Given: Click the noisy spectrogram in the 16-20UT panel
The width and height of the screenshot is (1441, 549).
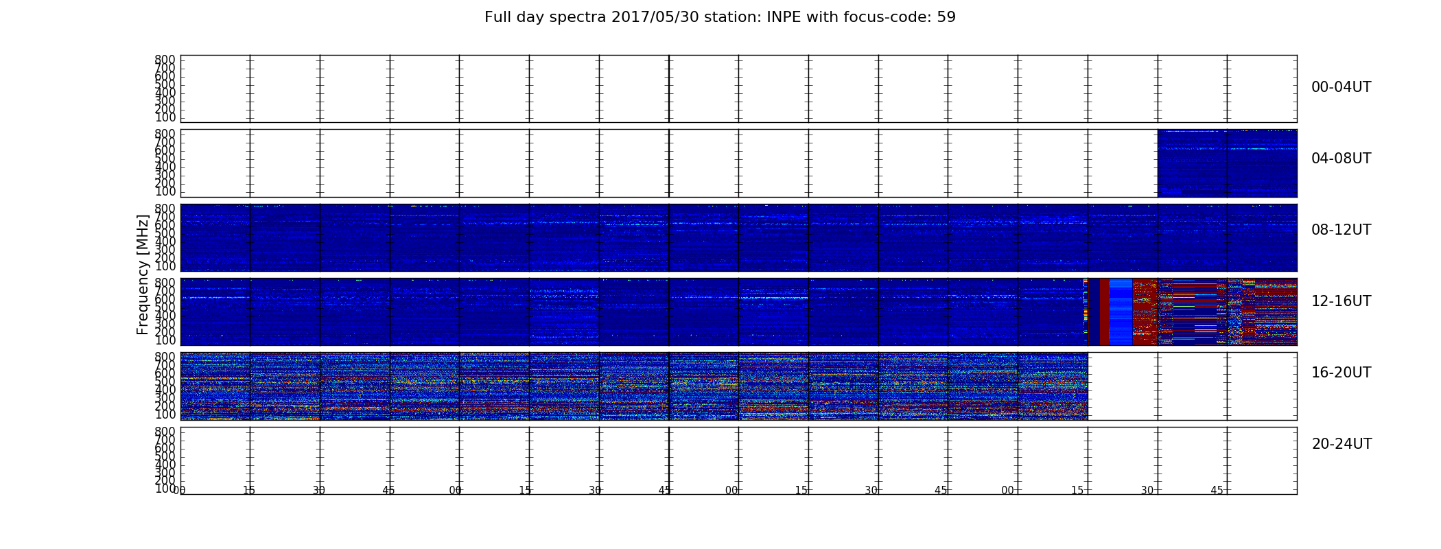Looking at the screenshot, I should click(634, 386).
